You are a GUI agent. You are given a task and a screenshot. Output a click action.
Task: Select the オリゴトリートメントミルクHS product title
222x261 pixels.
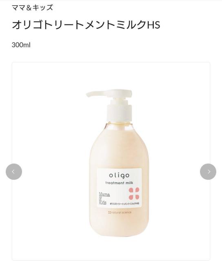point(86,24)
